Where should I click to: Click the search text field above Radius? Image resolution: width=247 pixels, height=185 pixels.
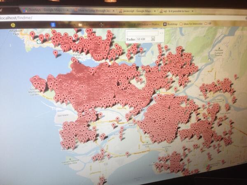click(x=142, y=33)
